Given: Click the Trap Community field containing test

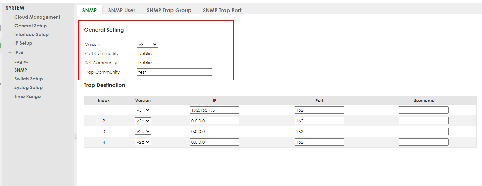Looking at the screenshot, I should [174, 72].
